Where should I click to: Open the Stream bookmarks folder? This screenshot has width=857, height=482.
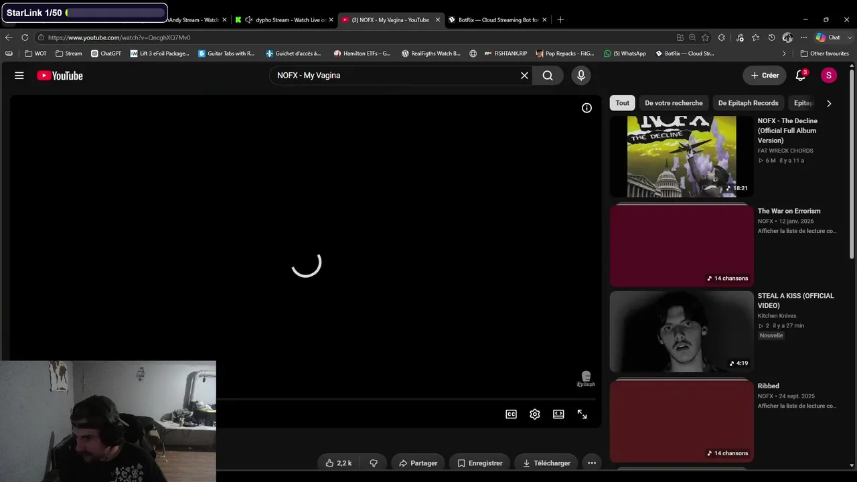point(69,54)
